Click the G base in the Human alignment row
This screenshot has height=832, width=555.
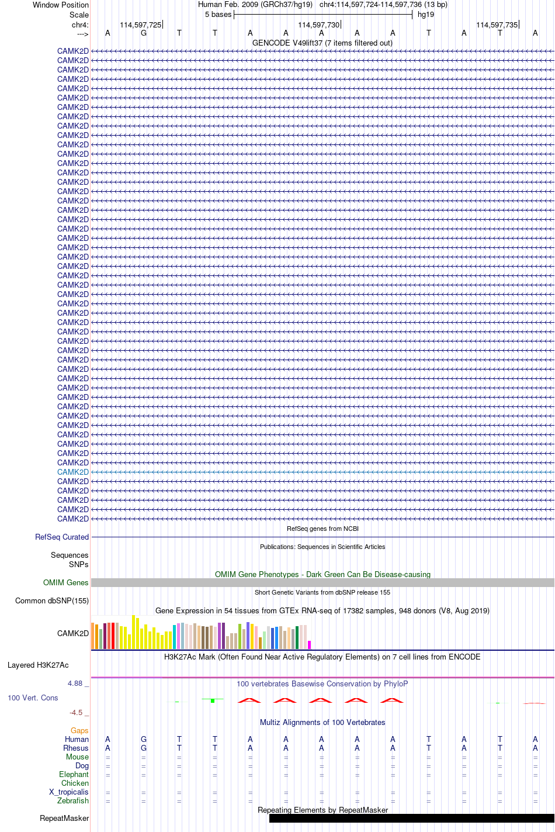point(144,739)
